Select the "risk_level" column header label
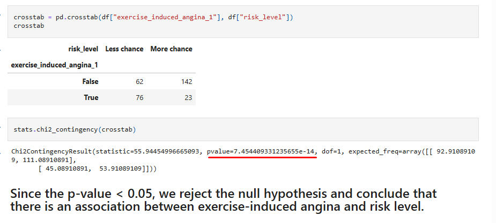Viewport: 496px width, 223px height. 83,49
